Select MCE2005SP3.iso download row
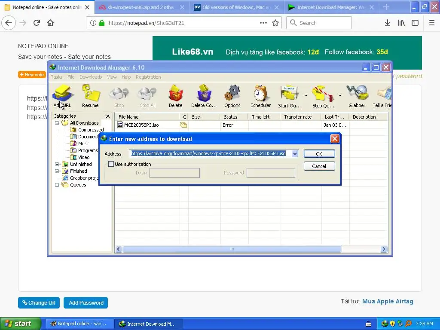 251,125
